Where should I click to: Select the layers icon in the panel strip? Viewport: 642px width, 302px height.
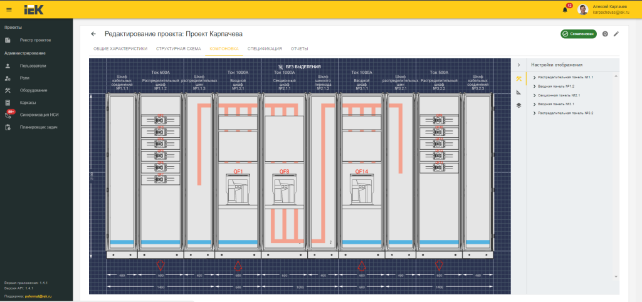518,105
